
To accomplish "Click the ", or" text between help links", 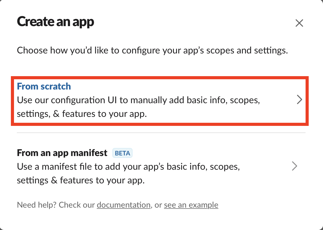I will (156, 205).
